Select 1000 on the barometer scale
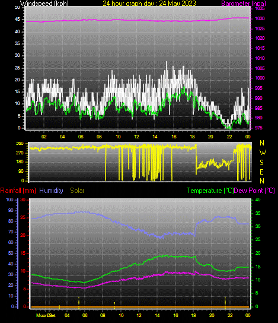The height and width of the screenshot is (323, 278). (x=260, y=78)
